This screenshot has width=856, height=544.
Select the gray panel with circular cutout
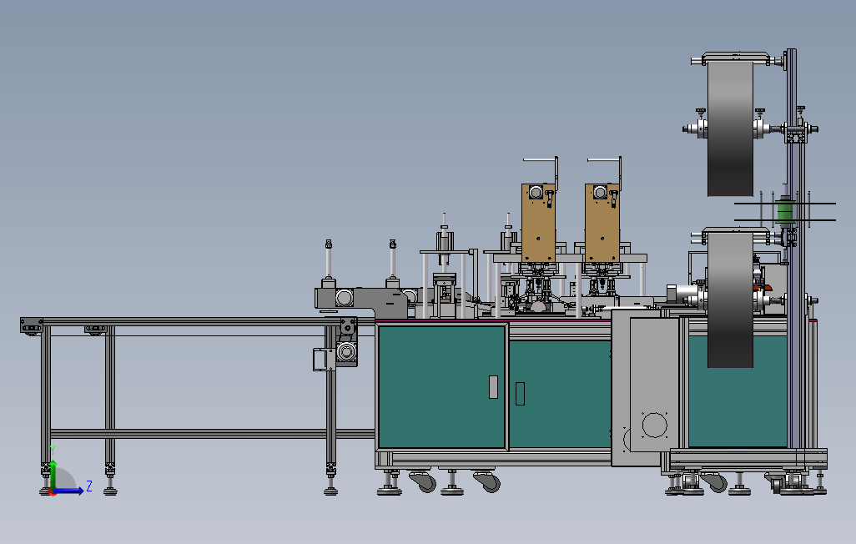[654, 385]
